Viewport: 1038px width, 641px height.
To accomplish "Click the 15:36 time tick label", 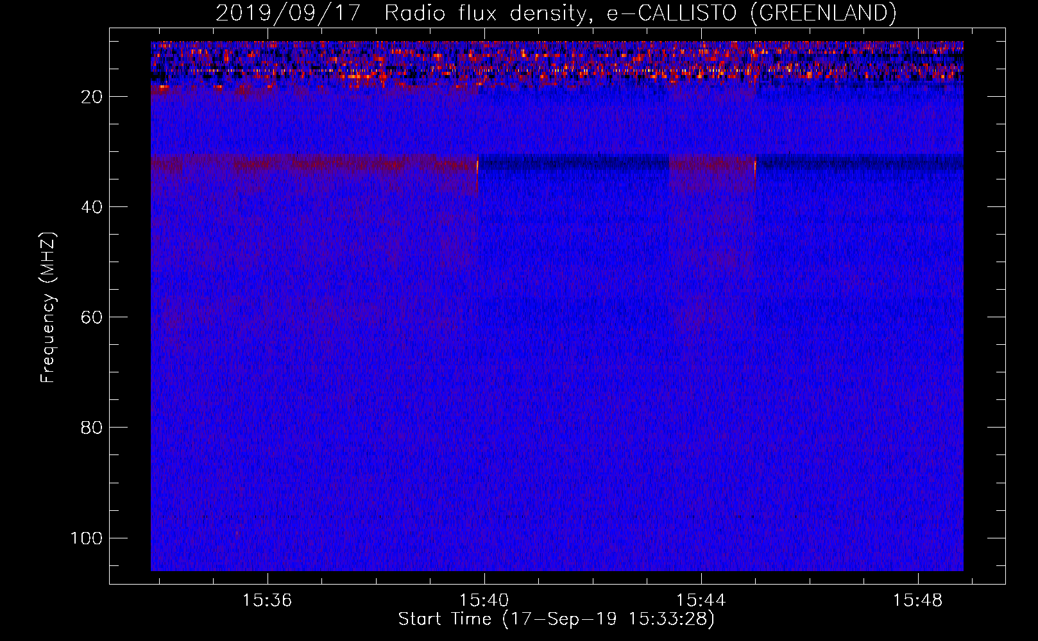I will (x=267, y=600).
